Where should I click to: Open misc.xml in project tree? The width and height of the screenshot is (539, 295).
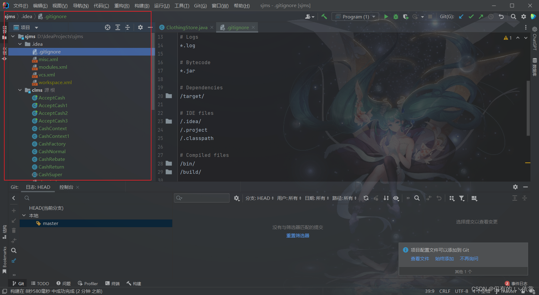(48, 60)
